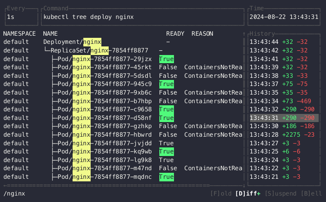The image size is (326, 202).
Task: Click highlighted True status for pod 945c9
Action: click(x=166, y=84)
